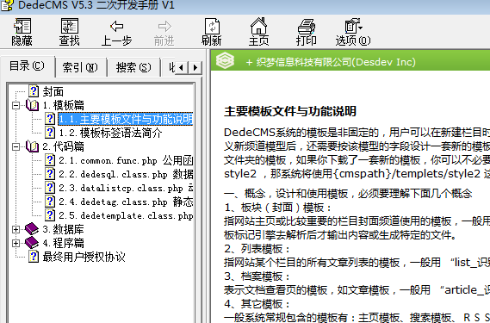Click the 隐藏 (Hide) toolbar icon
Image resolution: width=490 pixels, height=323 pixels.
[22, 26]
